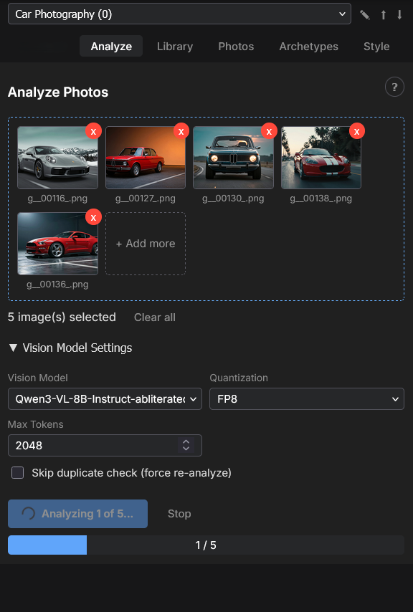Open the Car Photography (0) category dropdown

point(179,14)
